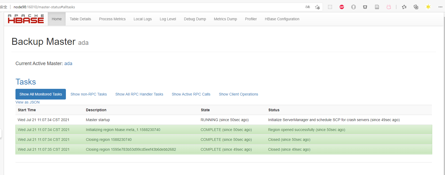The image size is (445, 175).
Task: Click the pink cat extension icon
Action: 389,7
